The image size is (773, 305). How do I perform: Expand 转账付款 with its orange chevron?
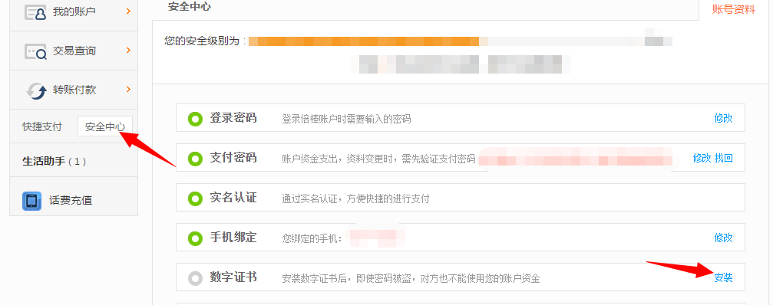click(129, 90)
